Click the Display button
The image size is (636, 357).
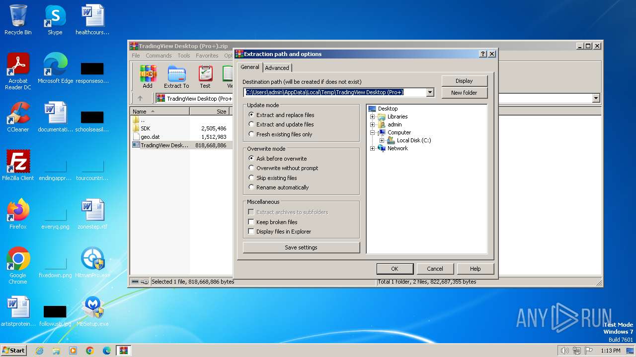[x=464, y=81]
